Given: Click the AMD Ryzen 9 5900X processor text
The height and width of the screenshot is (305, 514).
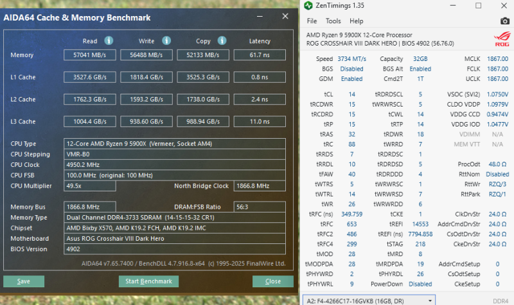Looking at the screenshot, I should tap(359, 35).
